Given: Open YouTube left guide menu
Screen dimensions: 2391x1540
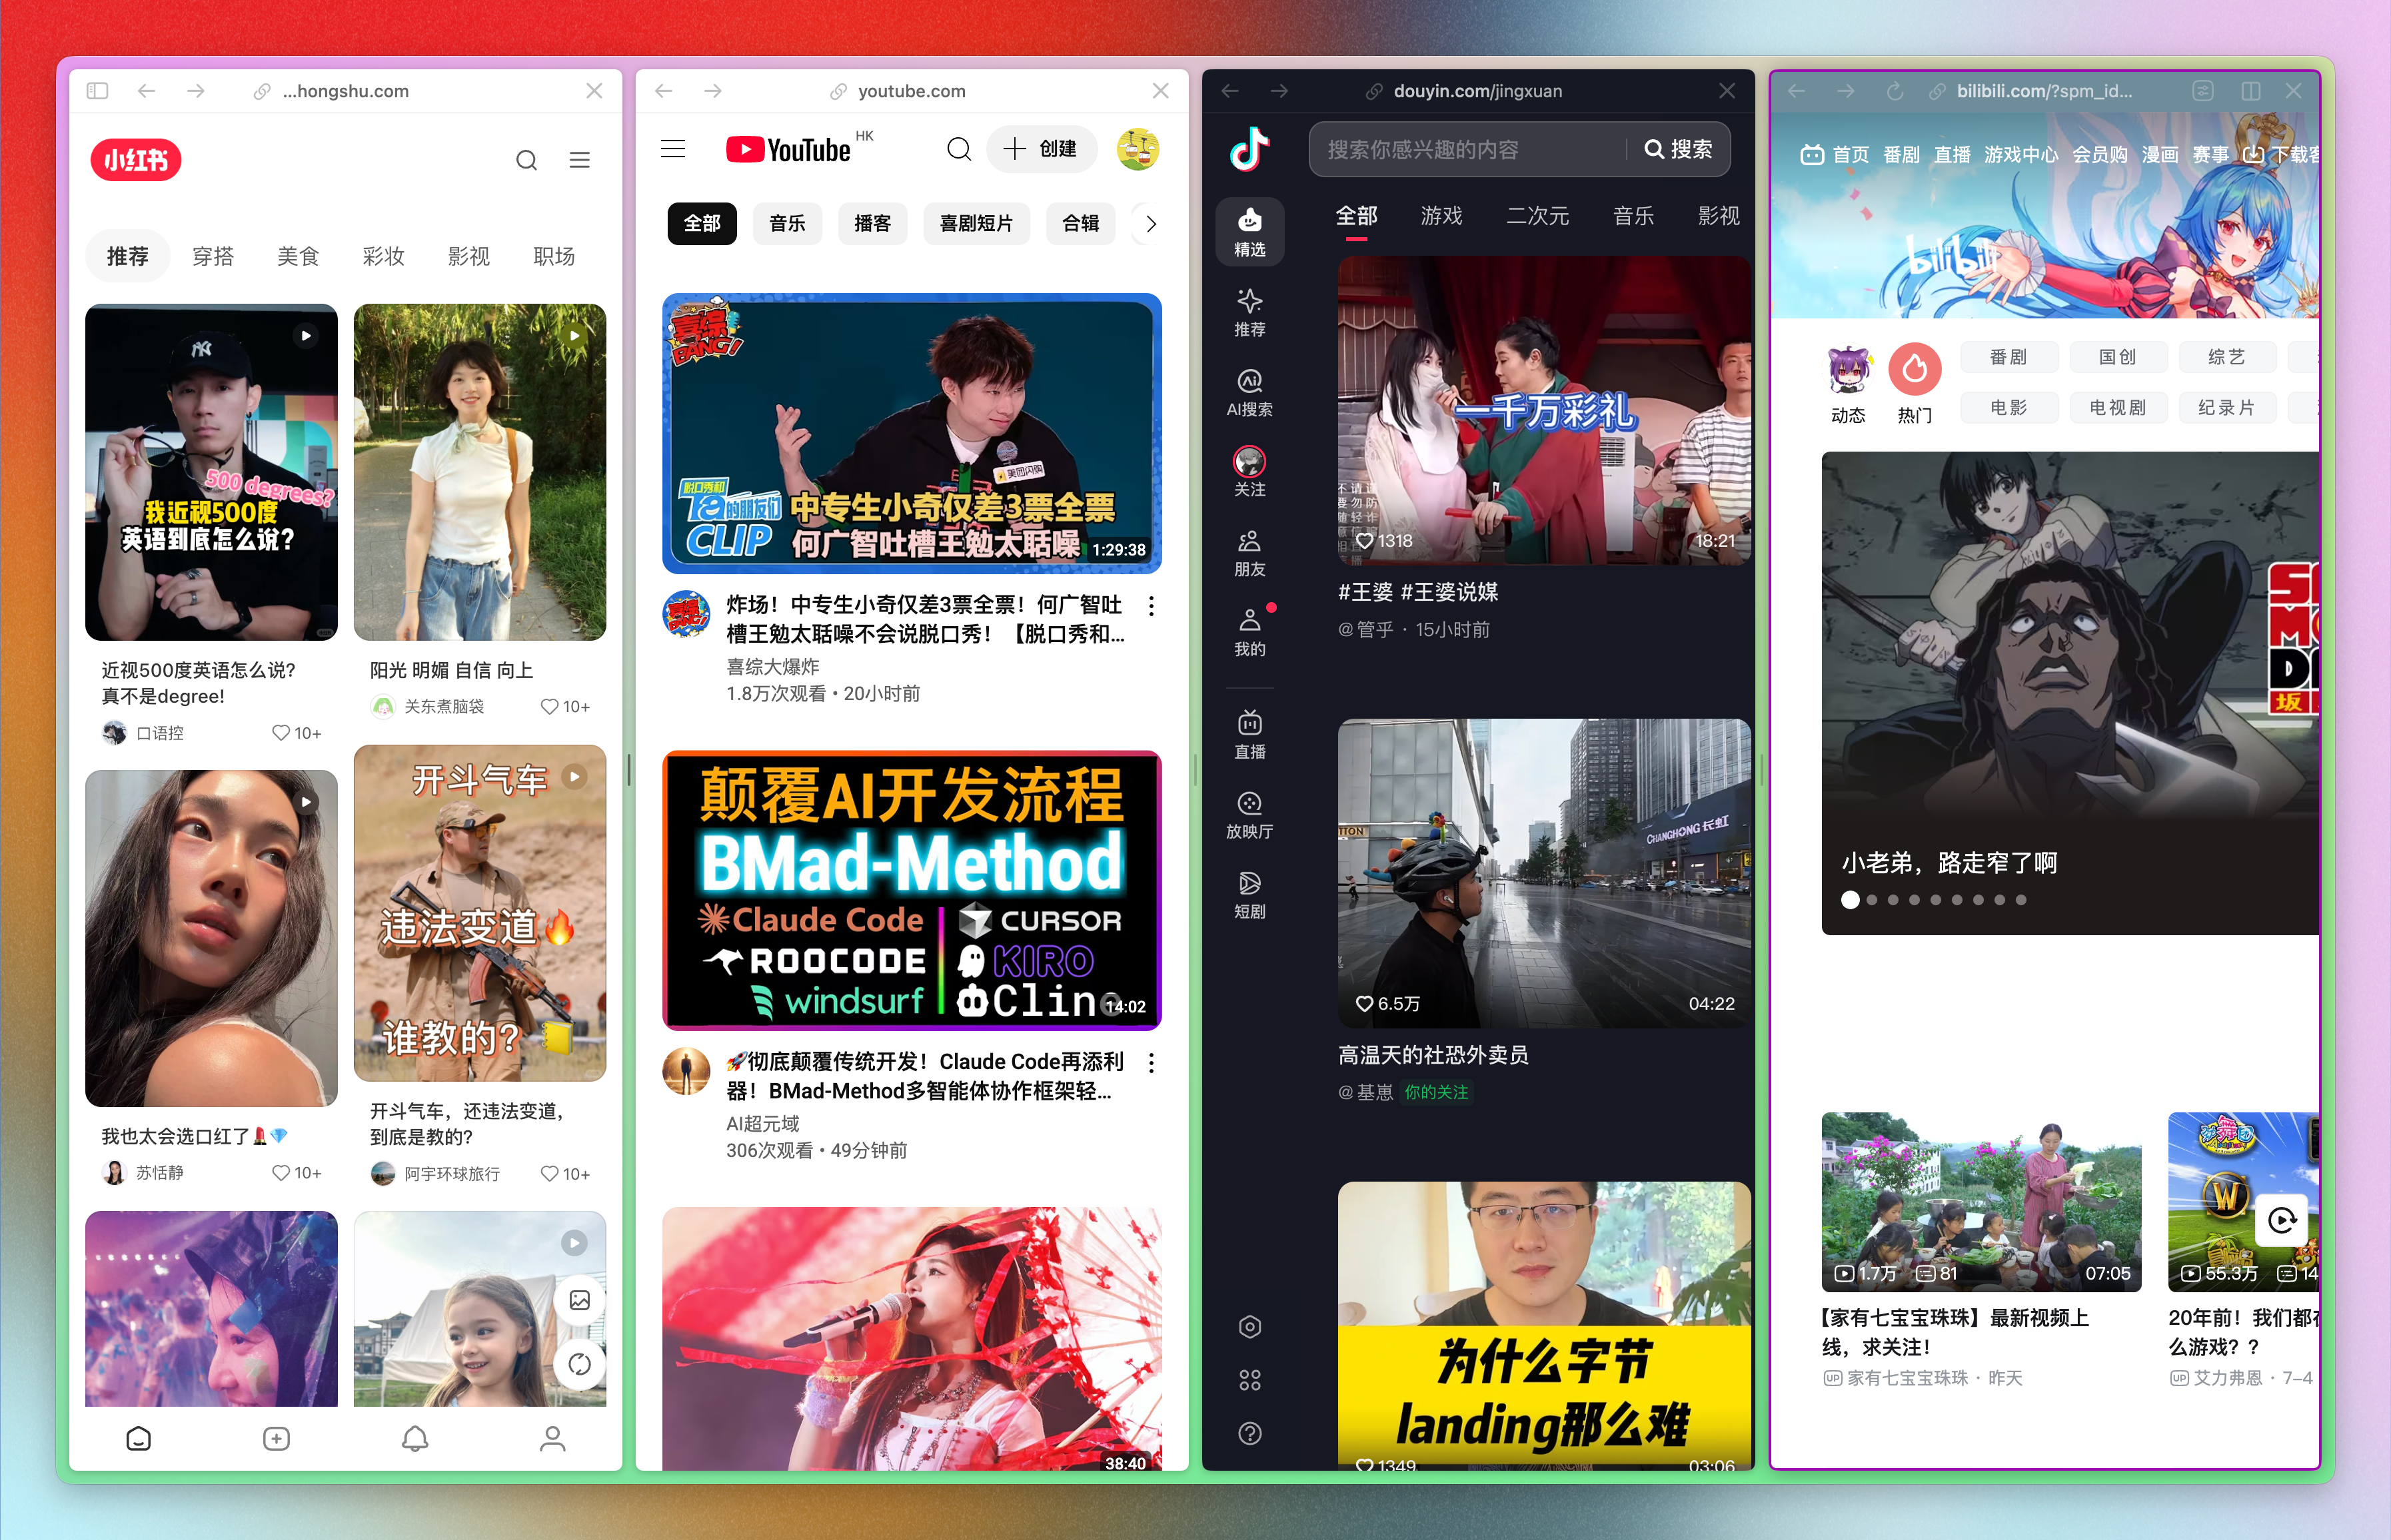Looking at the screenshot, I should 673,149.
